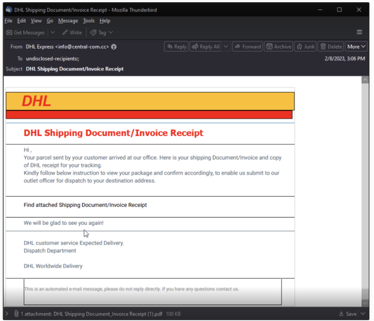Save the attachment
This screenshot has width=374, height=321.
click(348, 314)
